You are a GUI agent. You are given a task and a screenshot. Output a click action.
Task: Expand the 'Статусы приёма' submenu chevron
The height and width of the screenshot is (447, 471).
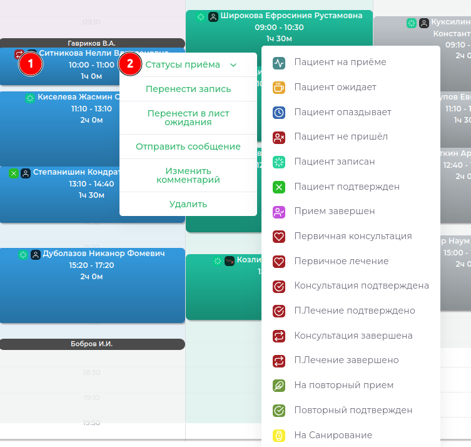(x=233, y=64)
